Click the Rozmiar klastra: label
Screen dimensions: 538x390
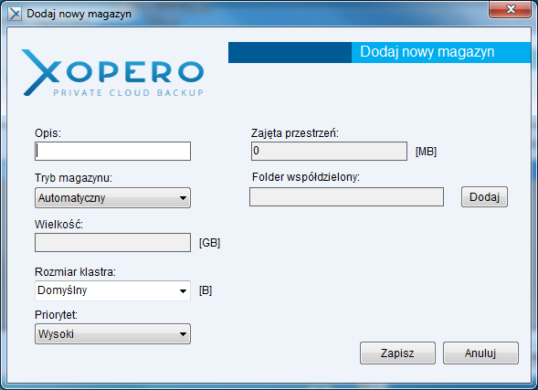(75, 271)
